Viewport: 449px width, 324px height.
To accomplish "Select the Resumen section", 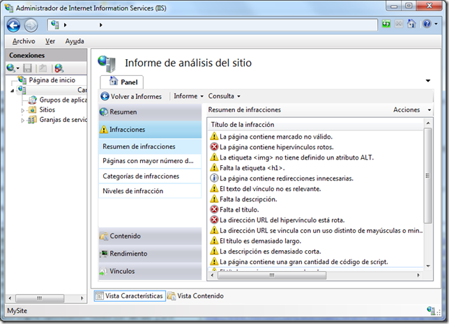I will tap(150, 112).
